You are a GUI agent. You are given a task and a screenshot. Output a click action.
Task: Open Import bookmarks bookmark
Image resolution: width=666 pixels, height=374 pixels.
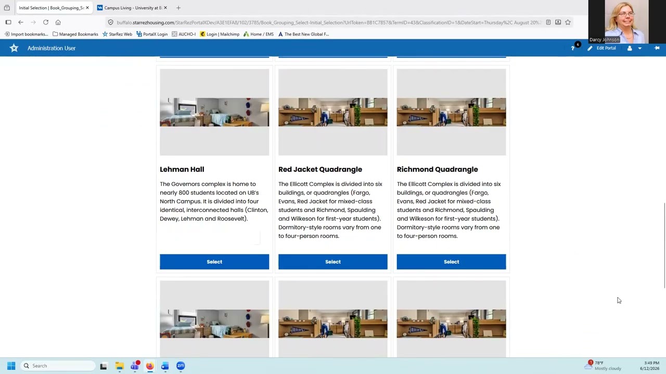(x=26, y=34)
